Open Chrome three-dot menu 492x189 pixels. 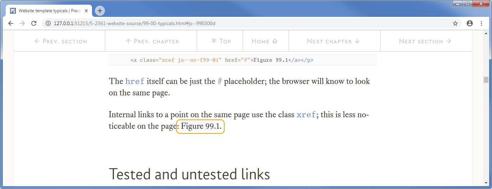click(x=481, y=23)
